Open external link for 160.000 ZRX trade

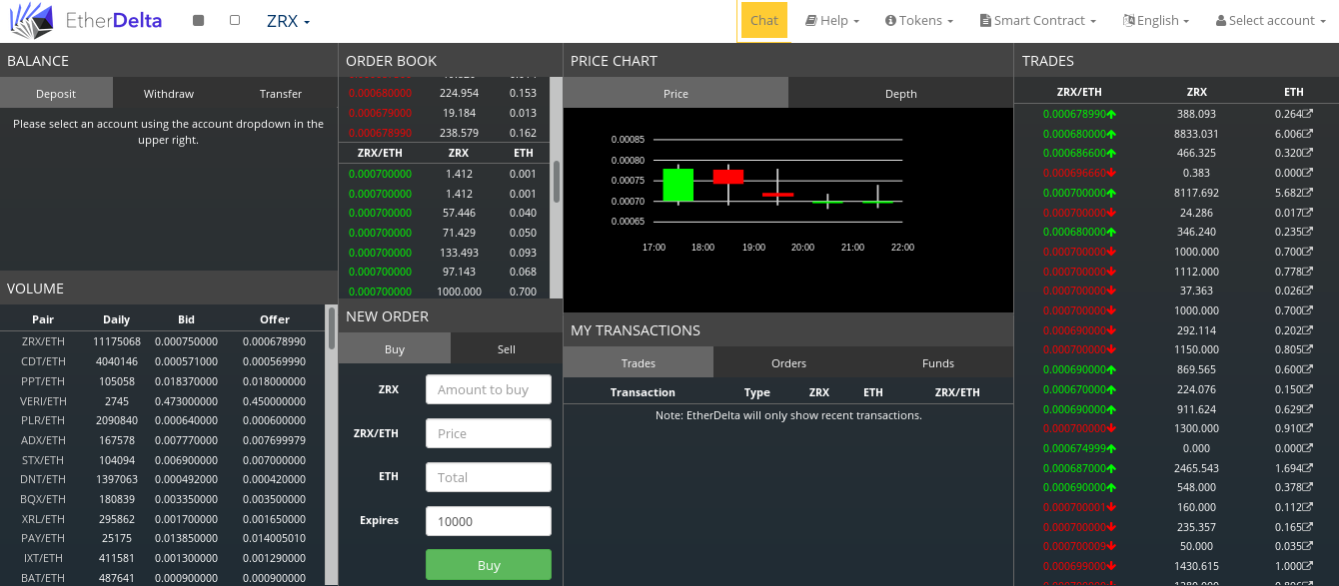pyautogui.click(x=1308, y=507)
